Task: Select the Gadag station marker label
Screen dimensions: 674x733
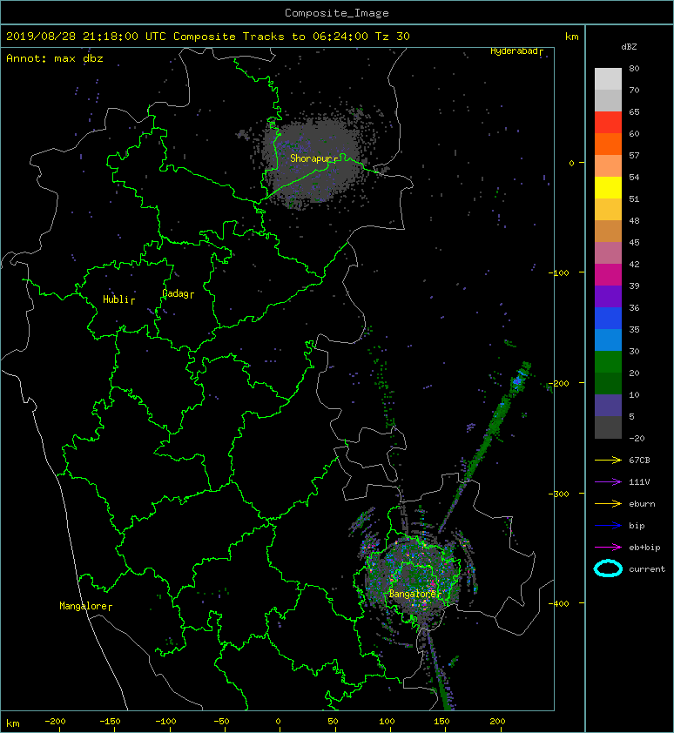Action: [178, 293]
